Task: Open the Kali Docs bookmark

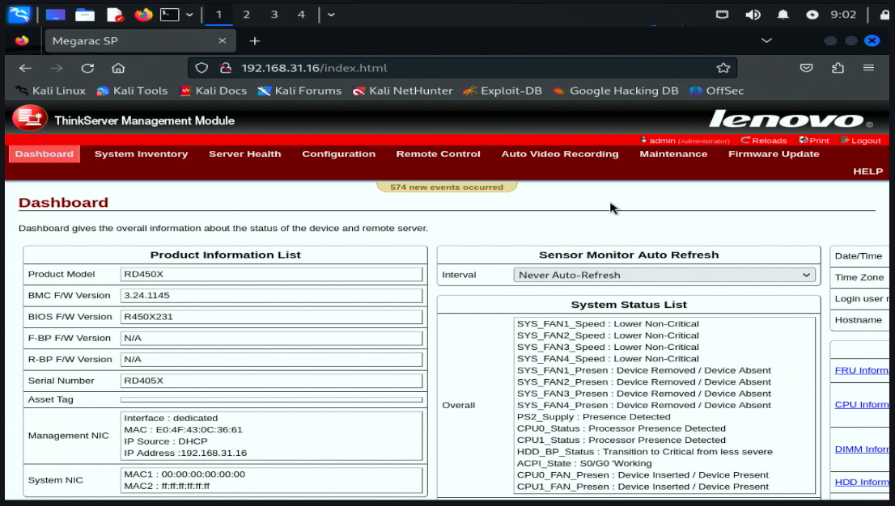Action: (x=213, y=91)
